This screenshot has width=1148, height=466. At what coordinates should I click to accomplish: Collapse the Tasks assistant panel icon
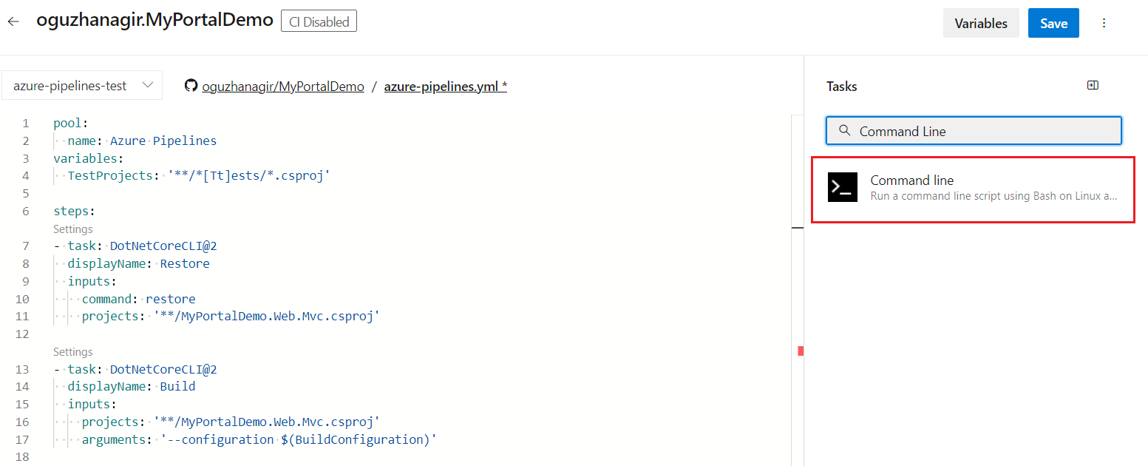click(1093, 86)
